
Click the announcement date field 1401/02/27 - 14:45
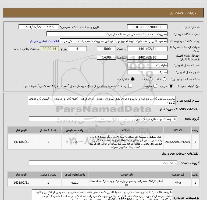coord(39,27)
